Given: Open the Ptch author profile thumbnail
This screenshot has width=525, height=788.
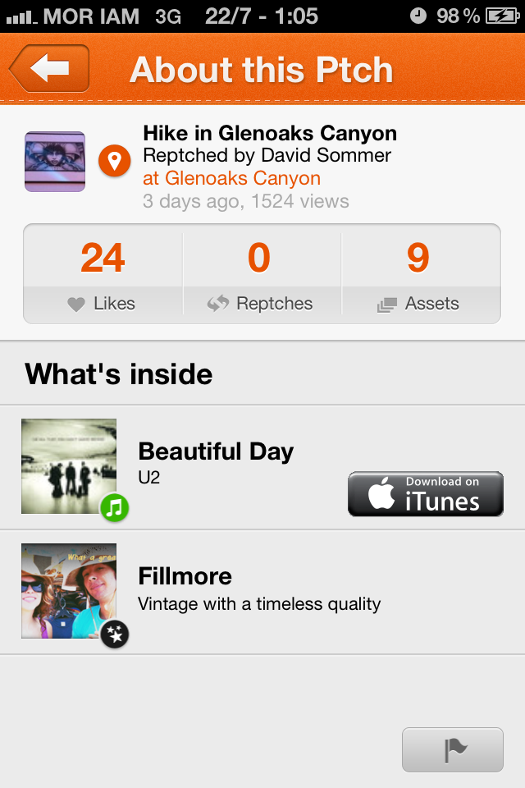Looking at the screenshot, I should (x=55, y=162).
